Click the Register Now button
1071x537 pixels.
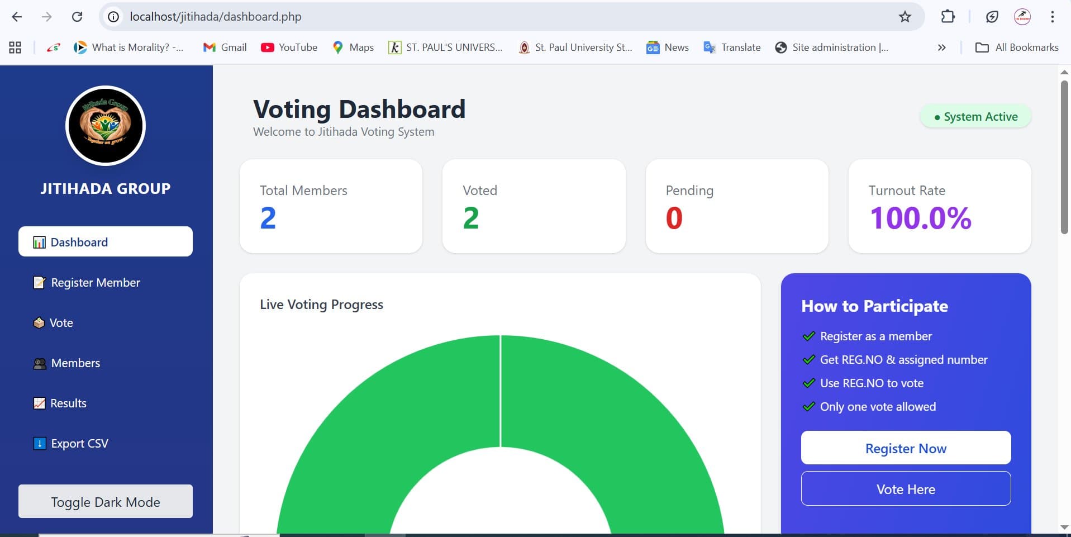pos(905,448)
